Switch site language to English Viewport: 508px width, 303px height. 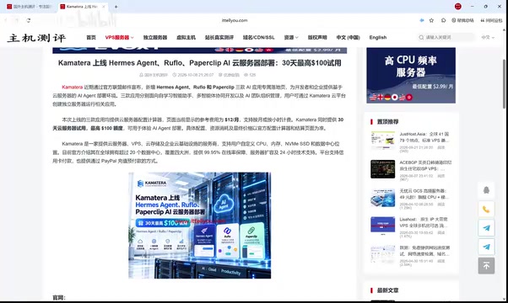click(378, 38)
